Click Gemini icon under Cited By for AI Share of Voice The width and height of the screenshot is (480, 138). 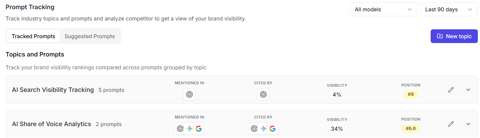tap(263, 129)
